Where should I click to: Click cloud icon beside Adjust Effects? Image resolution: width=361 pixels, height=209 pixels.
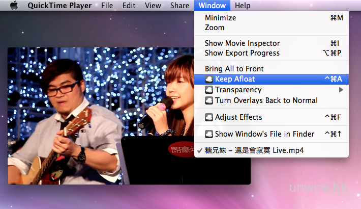click(209, 117)
